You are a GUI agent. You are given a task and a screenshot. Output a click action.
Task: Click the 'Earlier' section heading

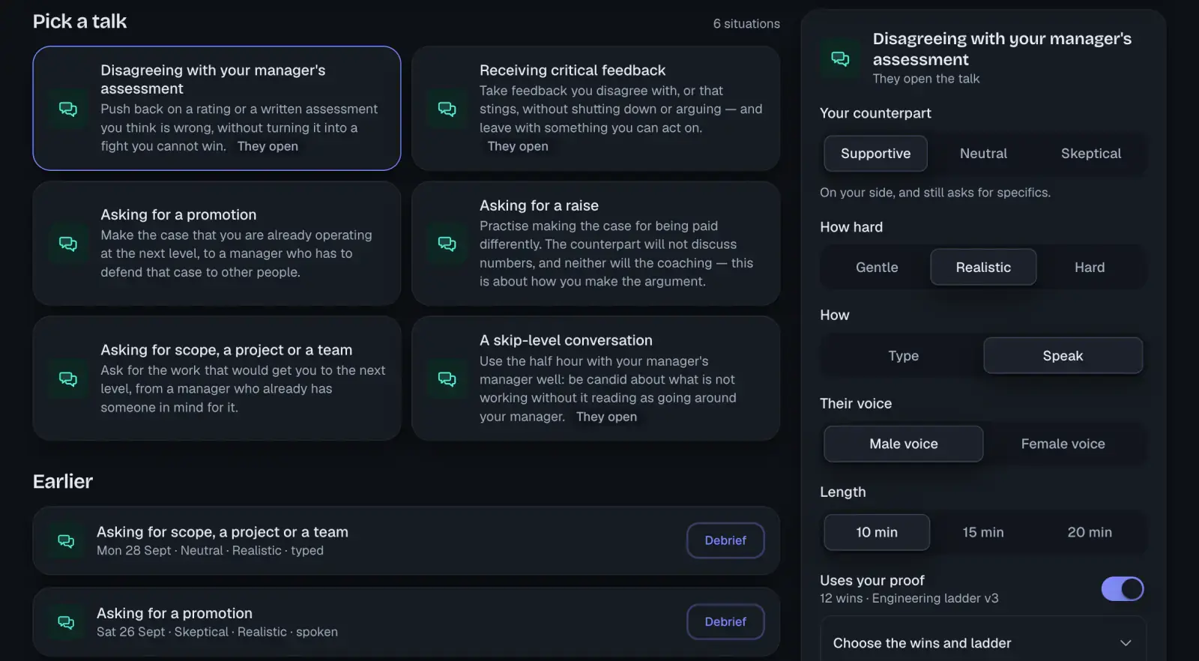[63, 481]
